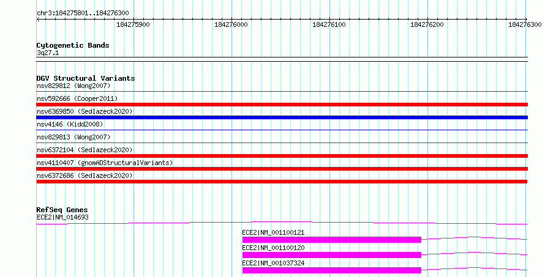Click the magenta exon bar of NM_001037324
This screenshot has width=545, height=277.
(x=331, y=270)
